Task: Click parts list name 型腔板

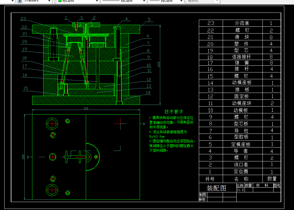Action: pos(241,137)
